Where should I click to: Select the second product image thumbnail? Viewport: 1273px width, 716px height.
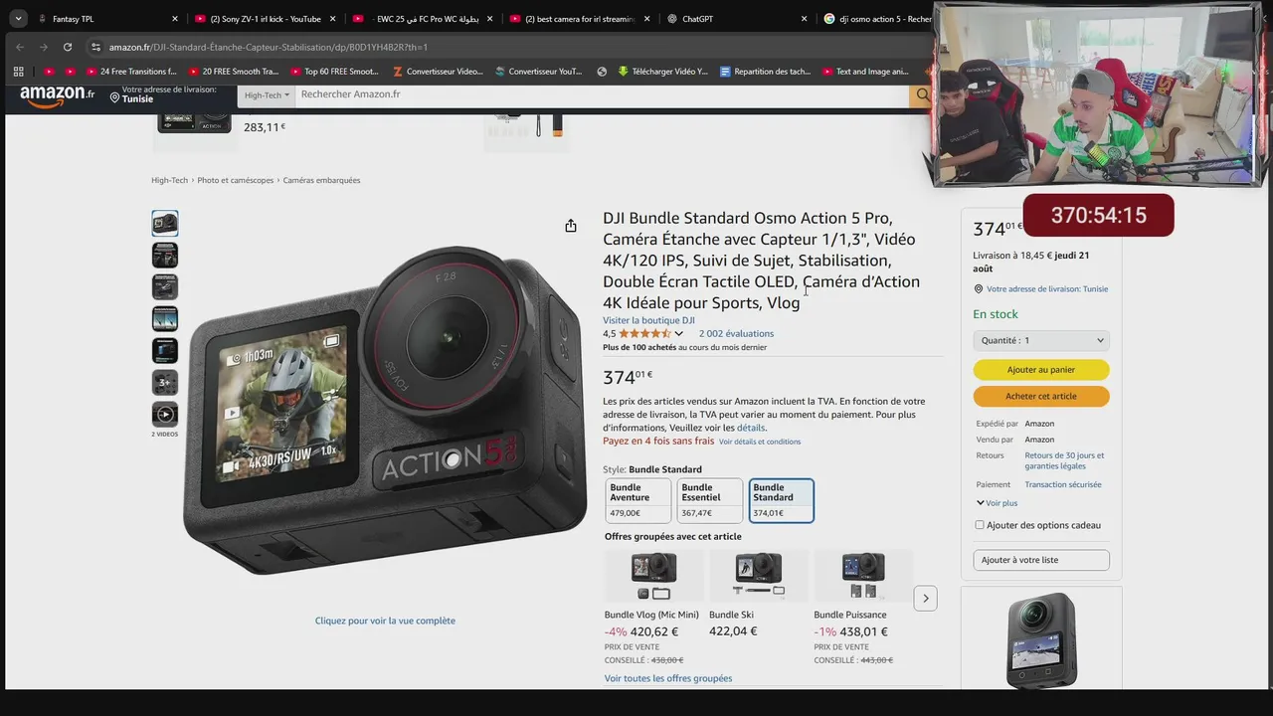[165, 255]
